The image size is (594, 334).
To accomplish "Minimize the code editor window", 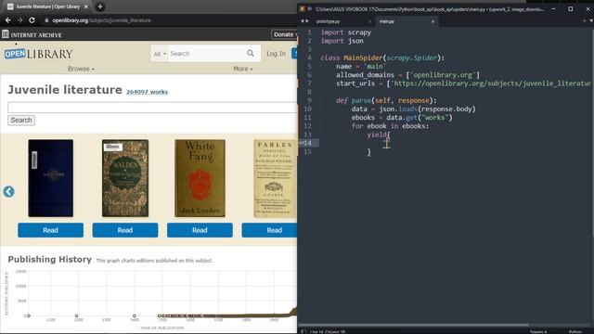I will pos(553,8).
